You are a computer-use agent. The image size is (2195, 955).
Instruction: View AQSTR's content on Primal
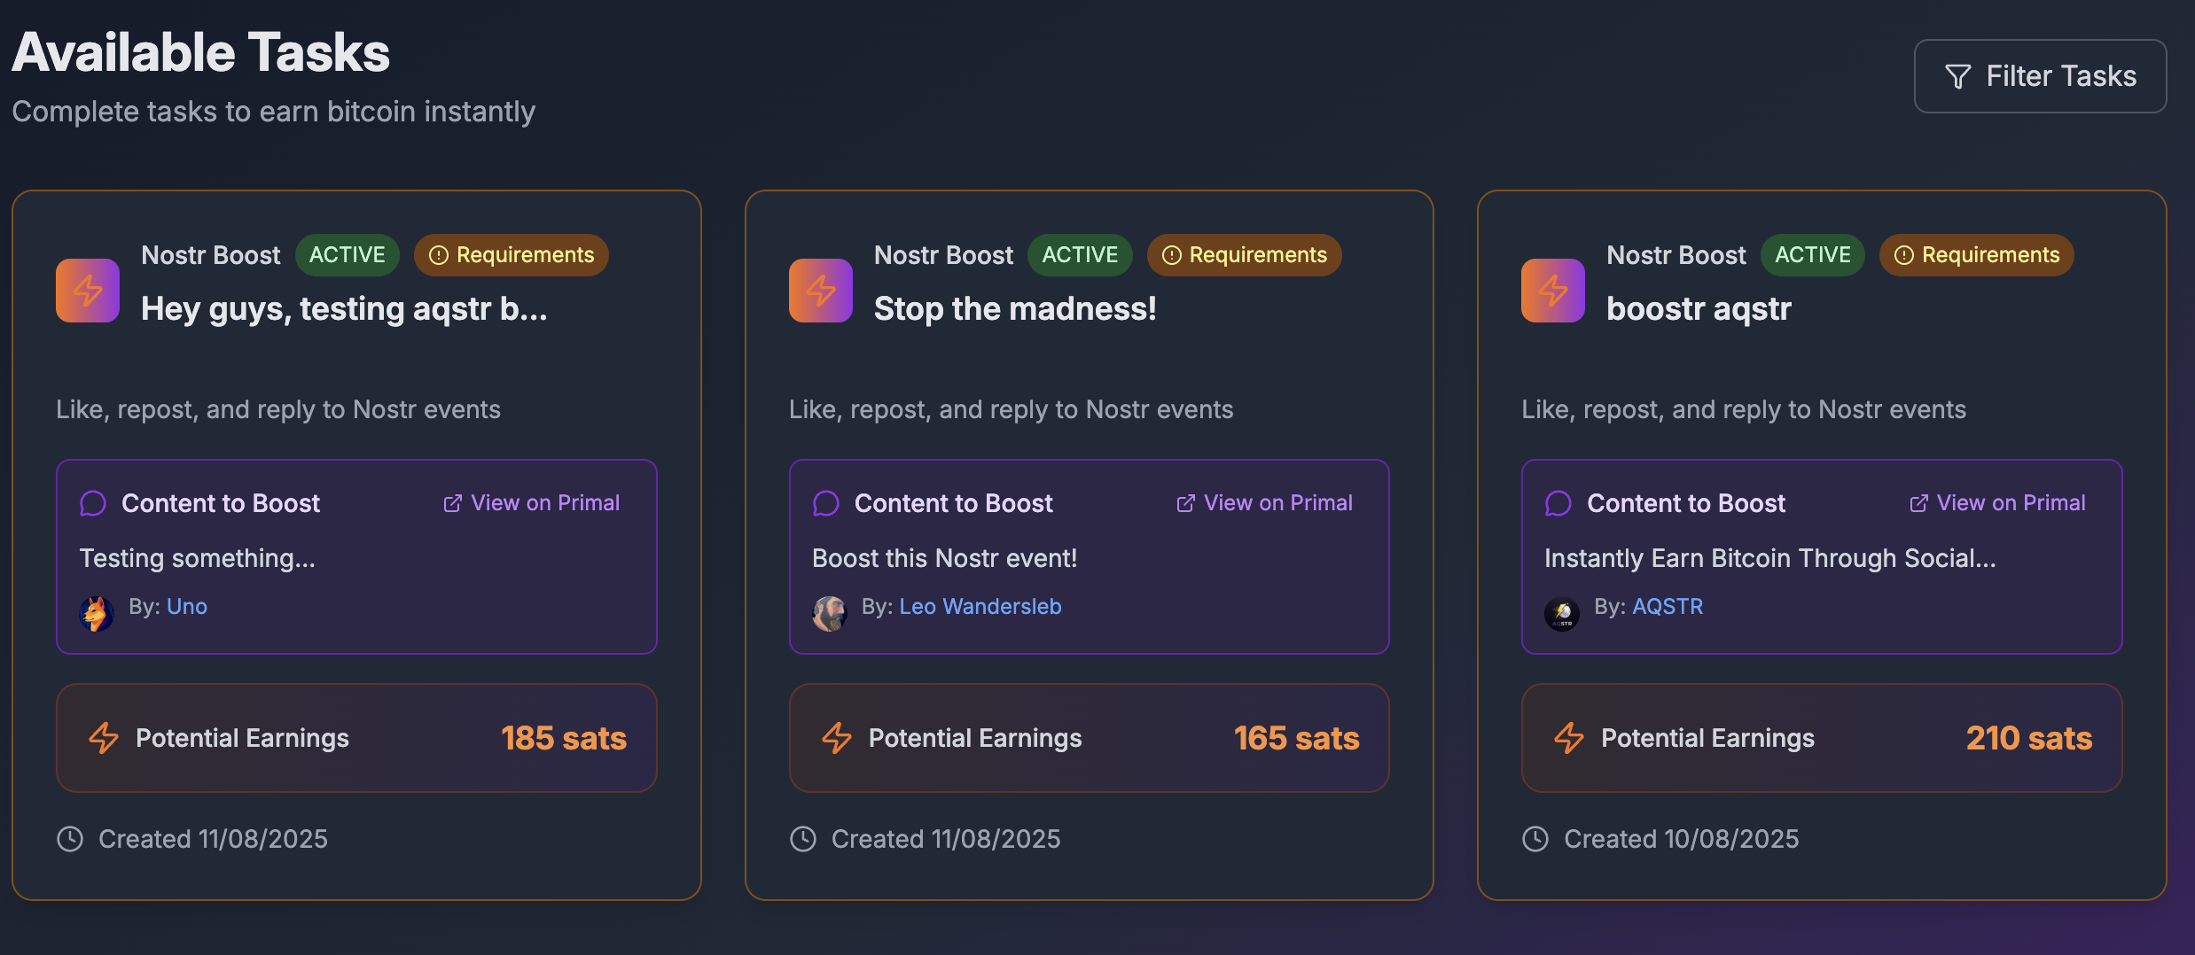tap(1997, 503)
